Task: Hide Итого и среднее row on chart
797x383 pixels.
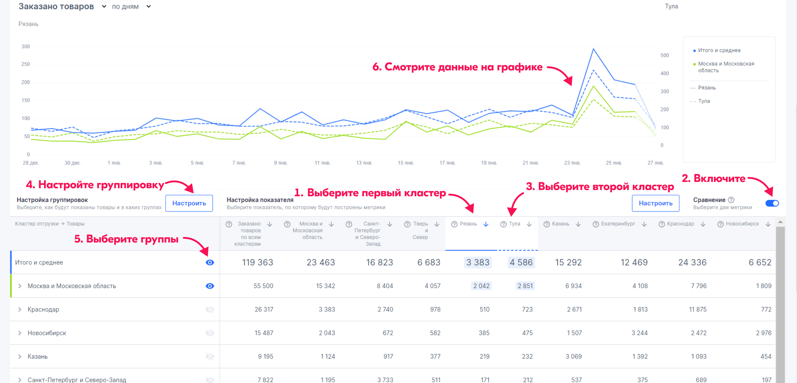Action: 210,262
